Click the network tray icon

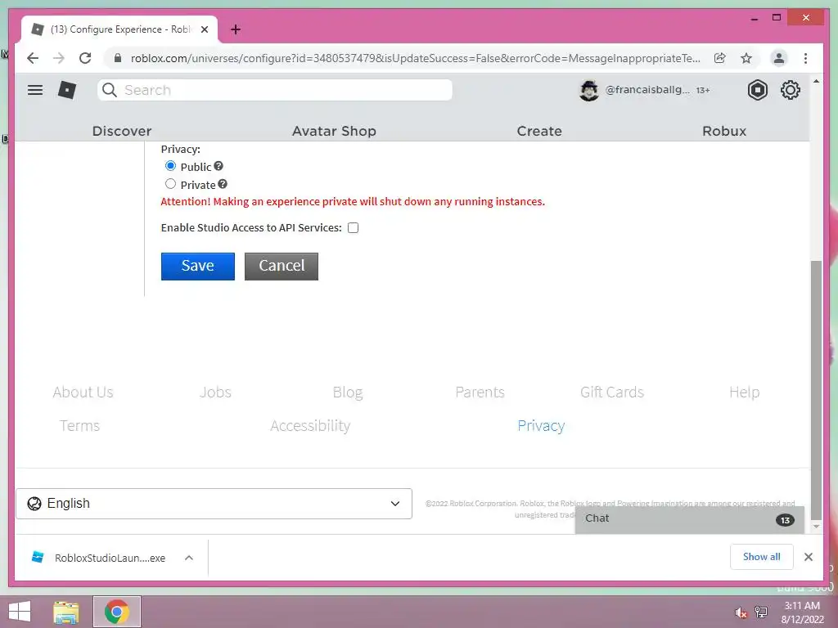point(761,612)
